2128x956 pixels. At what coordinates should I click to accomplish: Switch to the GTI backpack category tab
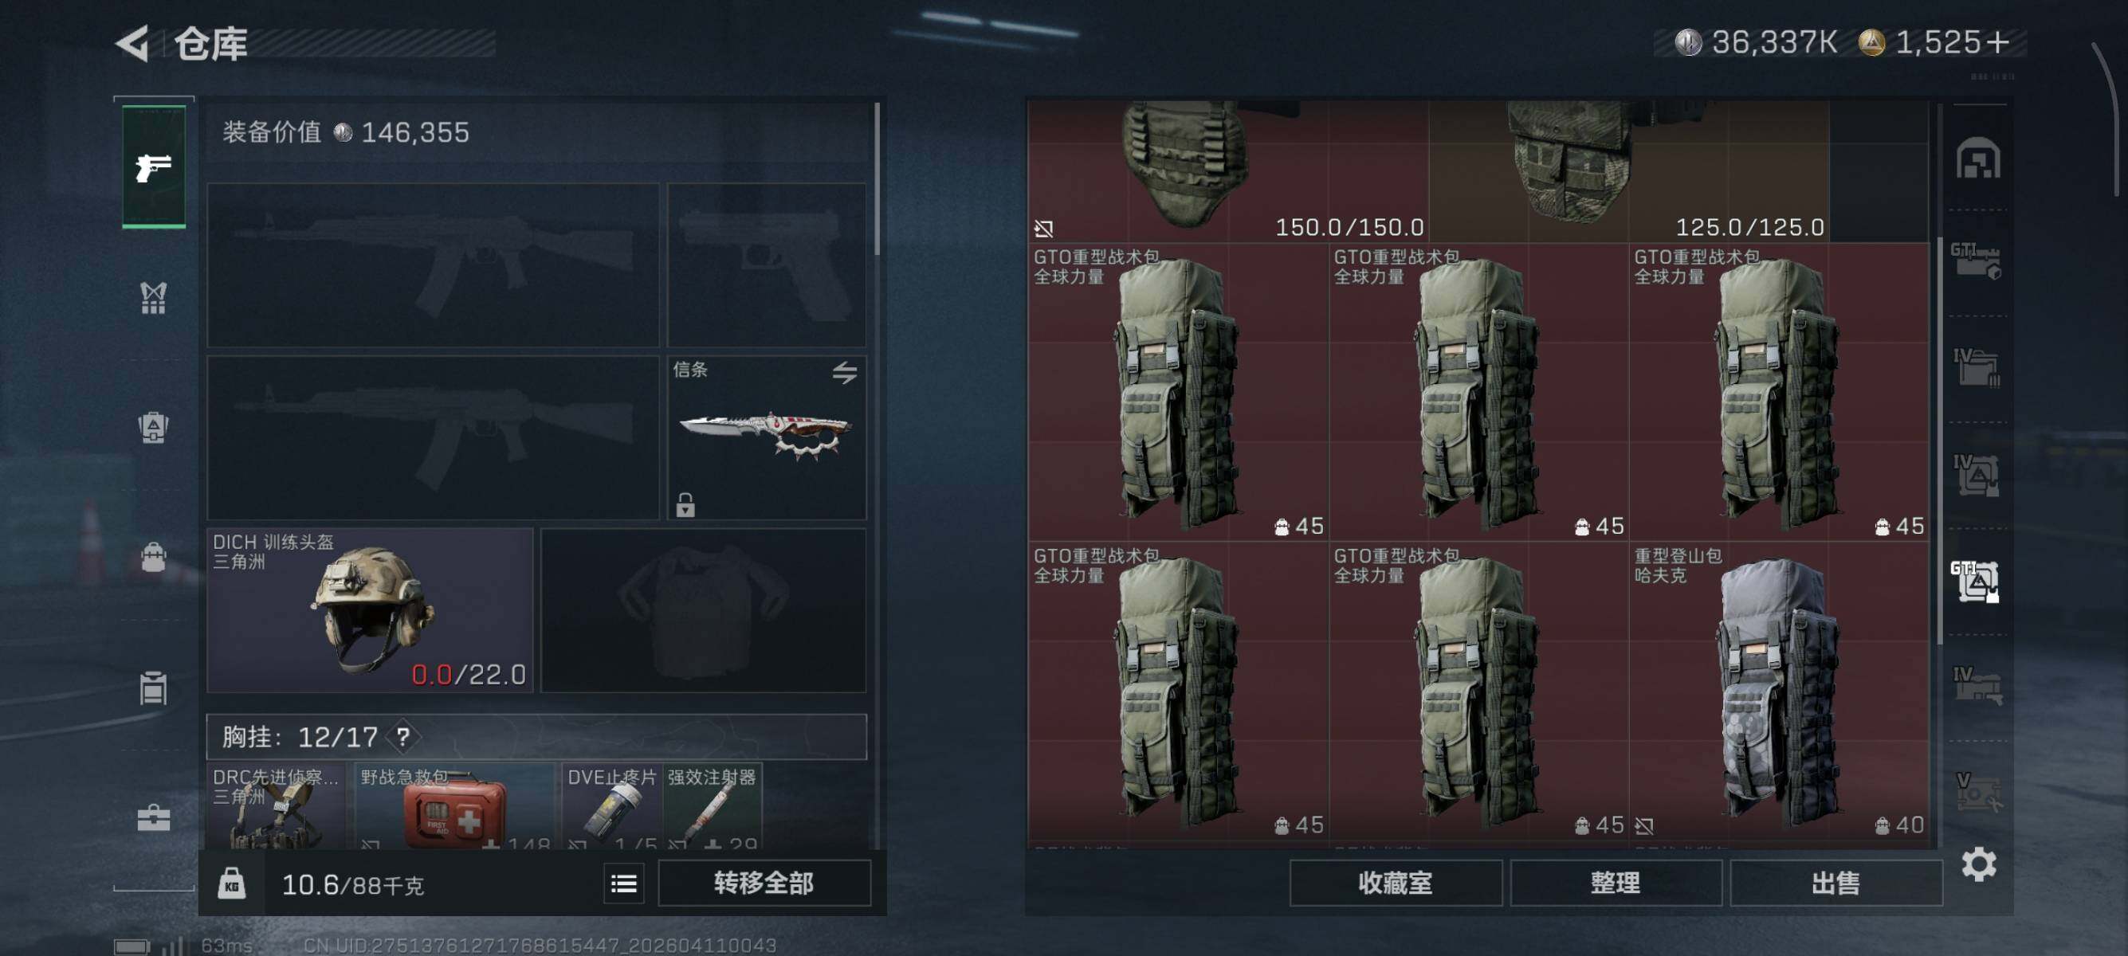tap(1976, 582)
